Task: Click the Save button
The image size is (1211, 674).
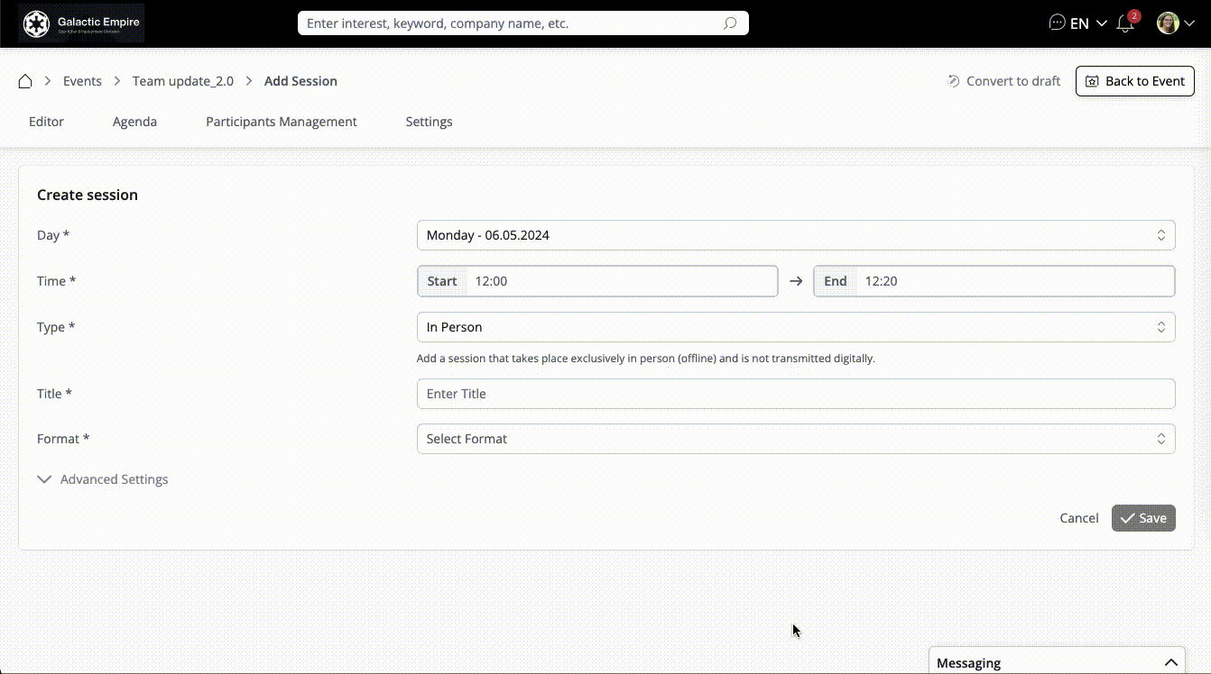Action: tap(1142, 518)
